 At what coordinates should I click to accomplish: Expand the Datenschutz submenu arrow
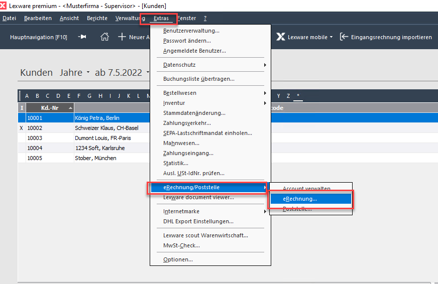265,65
